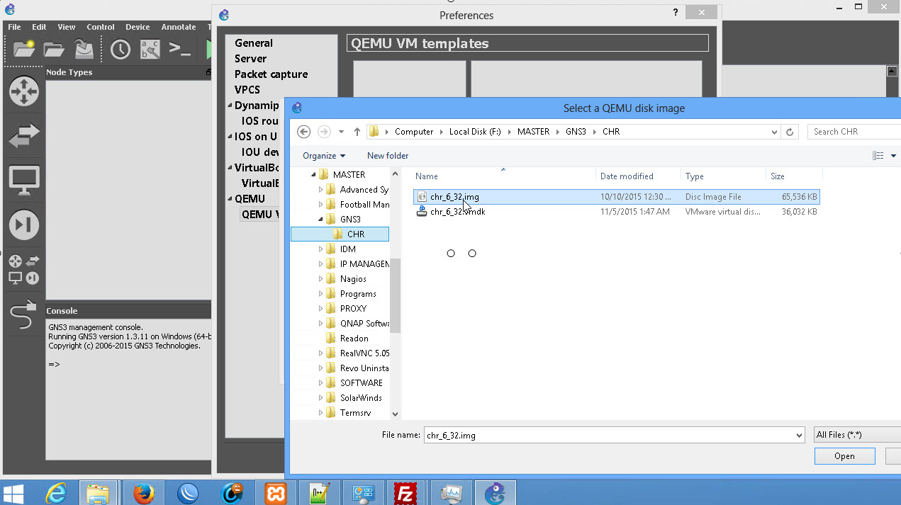Select VPCS in Preferences list

pyautogui.click(x=247, y=90)
